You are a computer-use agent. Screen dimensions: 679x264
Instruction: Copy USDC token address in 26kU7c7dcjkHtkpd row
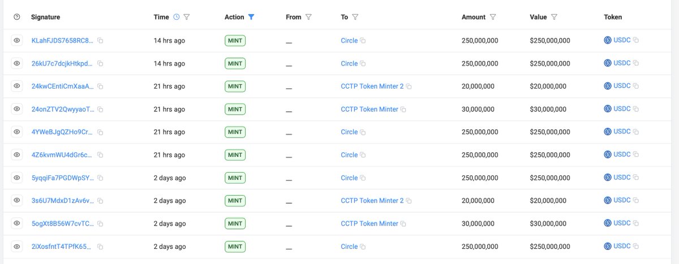636,63
